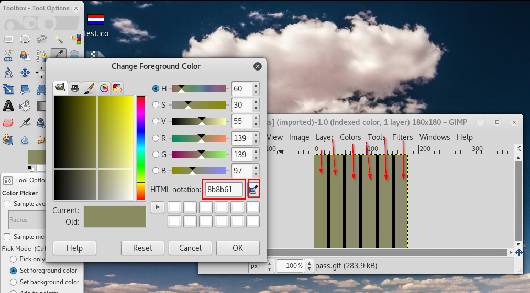This screenshot has height=293, width=530.
Task: Select the Foreground Select tool
Action: (25, 55)
